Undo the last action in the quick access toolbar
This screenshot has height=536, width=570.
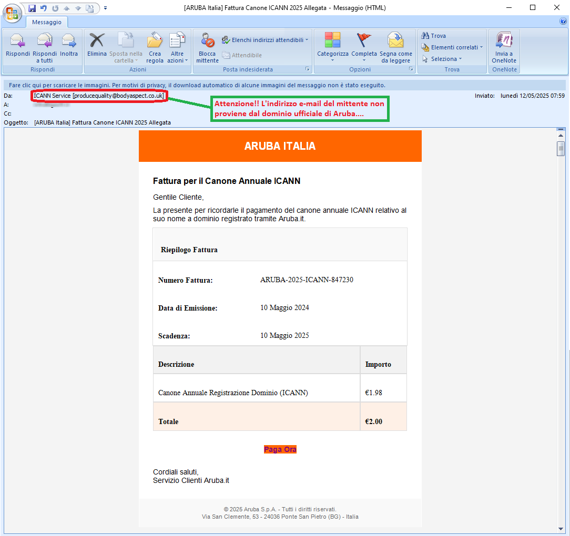point(44,8)
